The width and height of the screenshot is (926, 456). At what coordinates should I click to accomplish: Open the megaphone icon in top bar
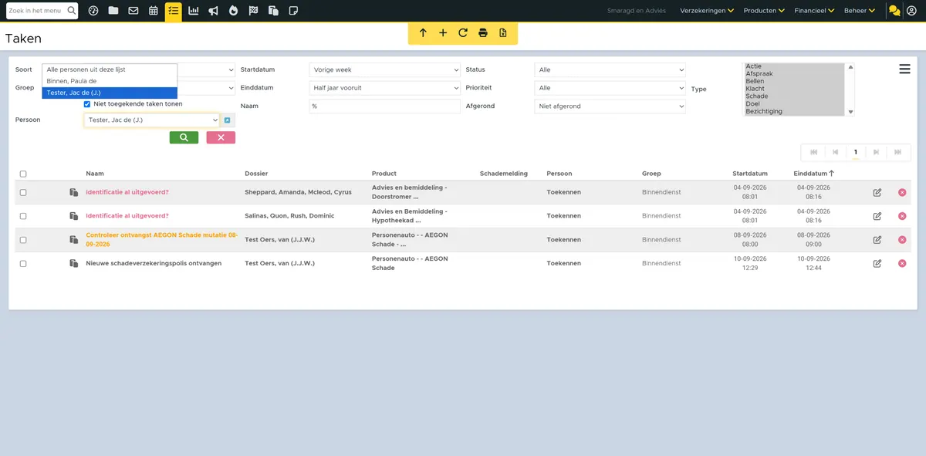point(213,11)
